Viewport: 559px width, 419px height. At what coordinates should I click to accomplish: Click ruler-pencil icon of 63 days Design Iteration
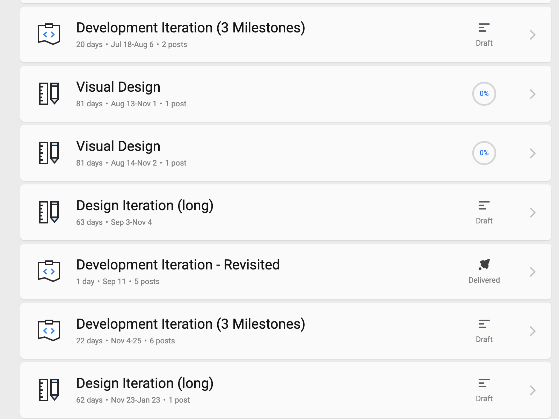coord(49,212)
